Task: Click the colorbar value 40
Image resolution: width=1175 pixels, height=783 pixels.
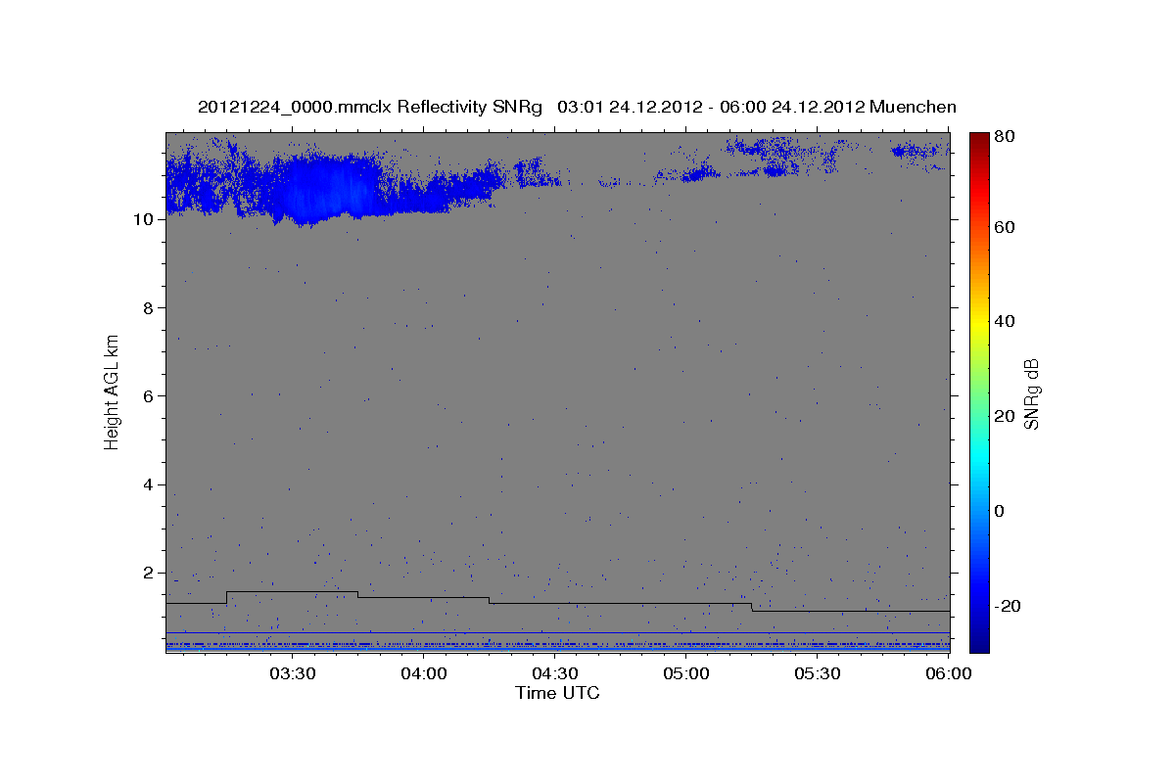Action: tap(1007, 321)
